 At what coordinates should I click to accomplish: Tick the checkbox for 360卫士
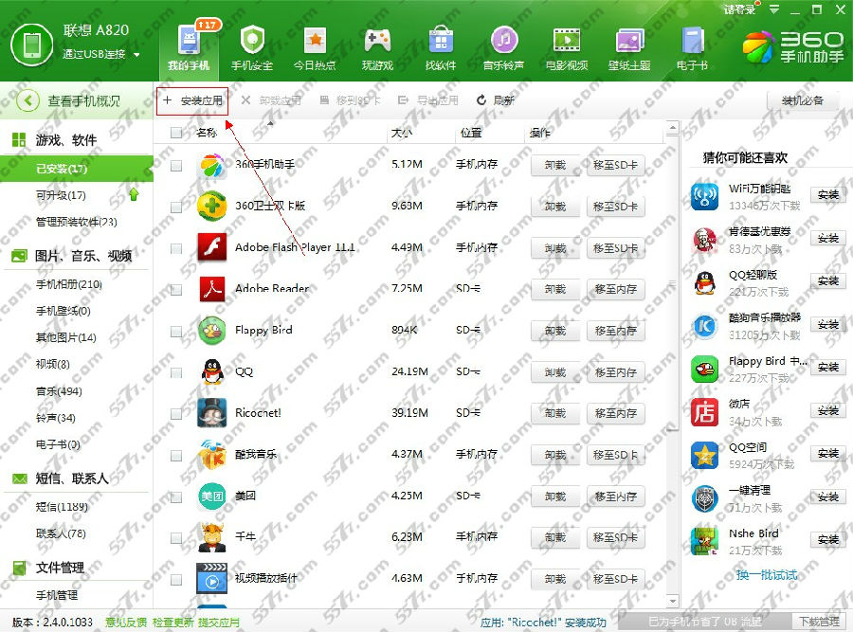(x=176, y=207)
